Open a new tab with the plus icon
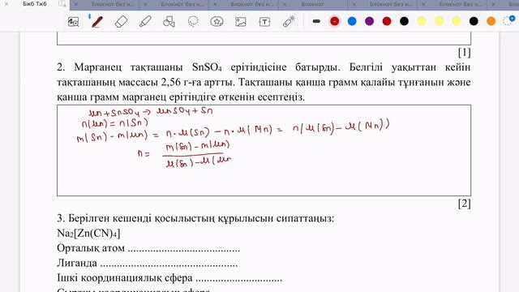Viewport: 519px width, 292px height. tap(62, 4)
